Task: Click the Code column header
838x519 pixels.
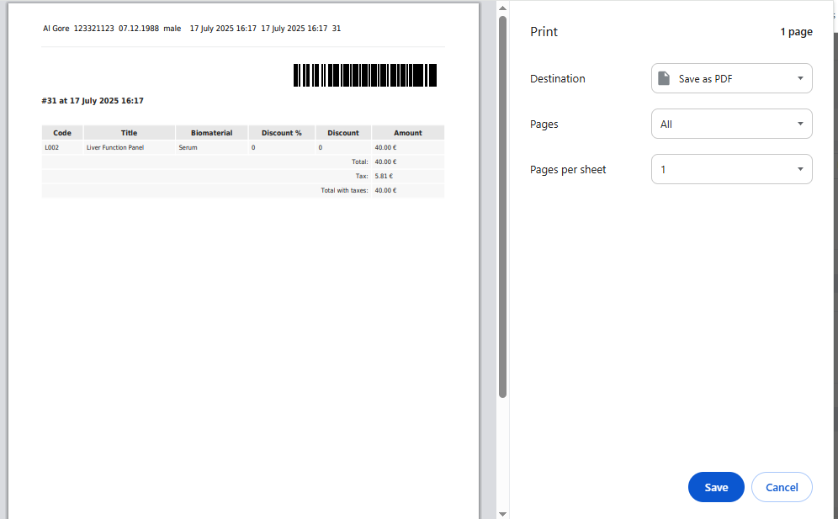Action: pos(62,133)
